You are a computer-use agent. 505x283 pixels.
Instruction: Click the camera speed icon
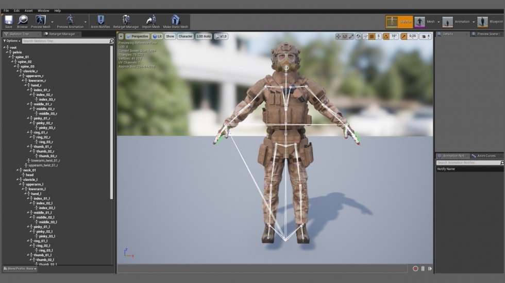click(425, 36)
